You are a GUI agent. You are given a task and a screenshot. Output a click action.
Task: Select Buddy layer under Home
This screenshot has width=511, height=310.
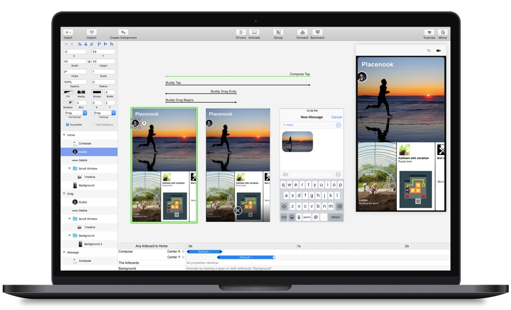89,152
